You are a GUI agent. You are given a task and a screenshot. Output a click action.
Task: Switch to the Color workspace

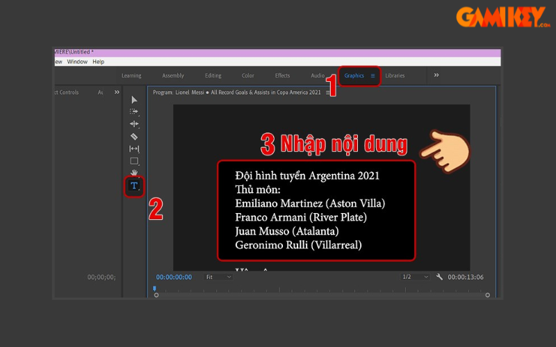tap(248, 76)
